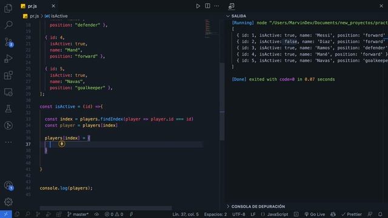Click the findIndex call on line 33

112,119
